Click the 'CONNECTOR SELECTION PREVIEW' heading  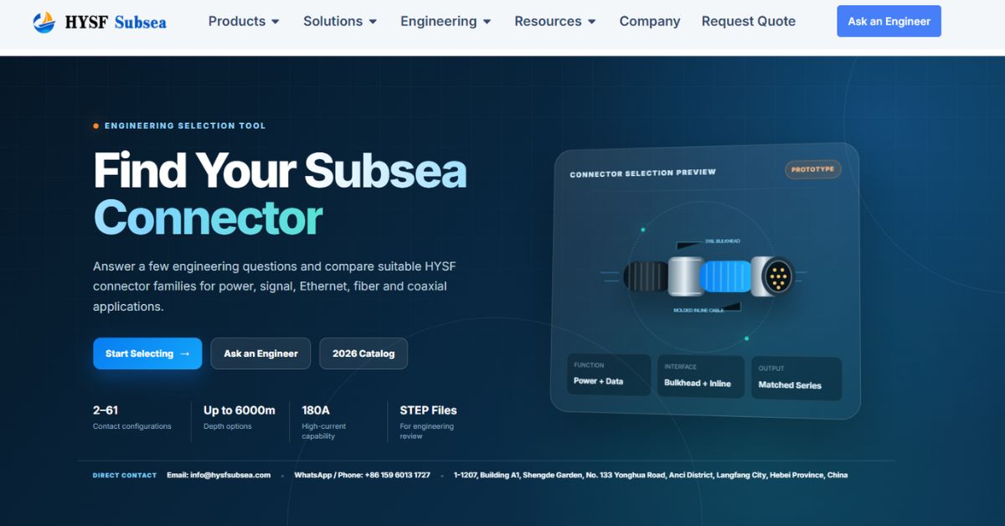tap(643, 173)
